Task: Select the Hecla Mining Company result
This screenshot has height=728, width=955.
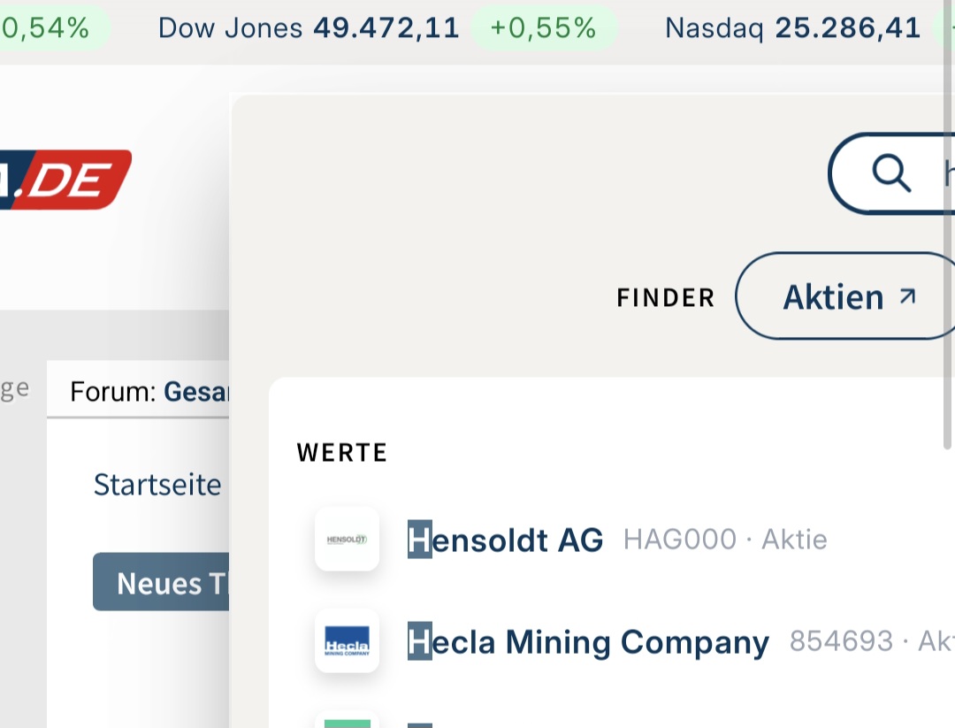Action: [588, 642]
